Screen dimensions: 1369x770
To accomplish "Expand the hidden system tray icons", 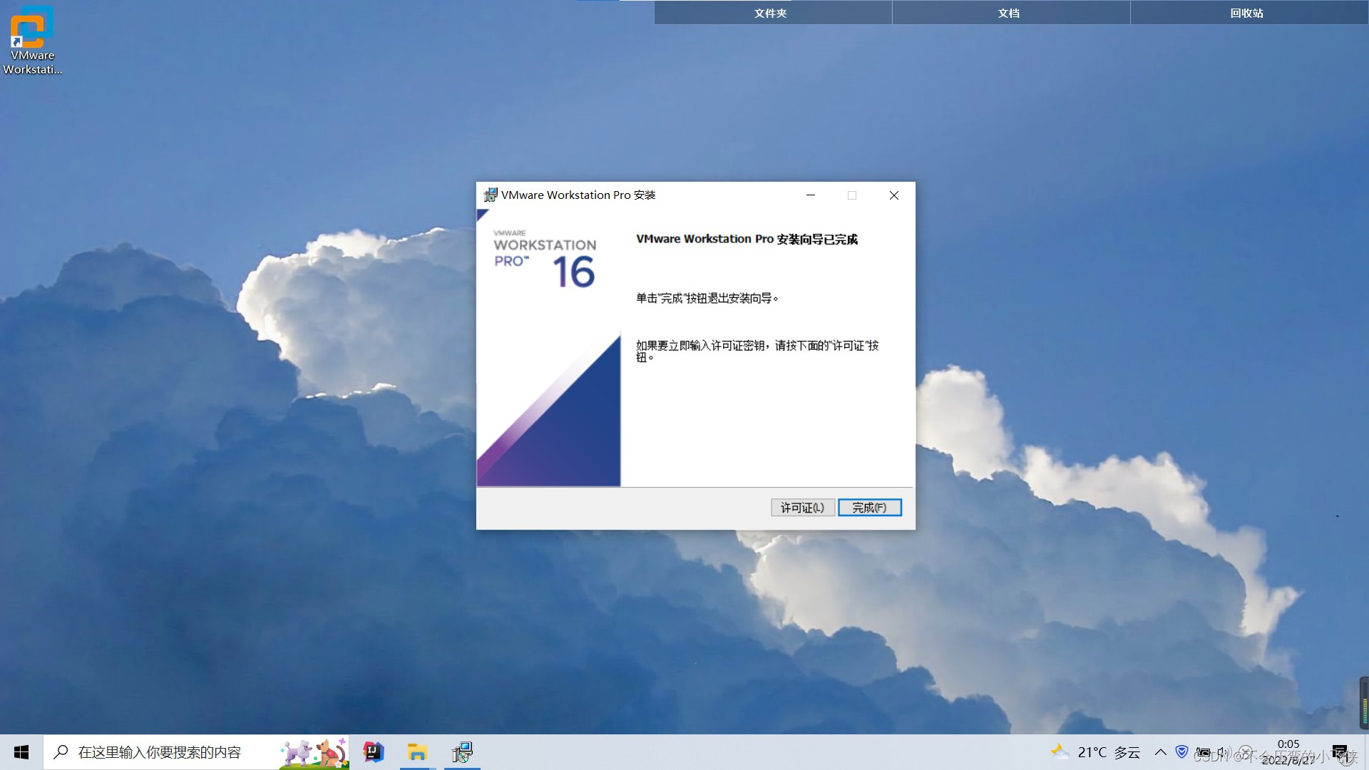I will 1161,752.
